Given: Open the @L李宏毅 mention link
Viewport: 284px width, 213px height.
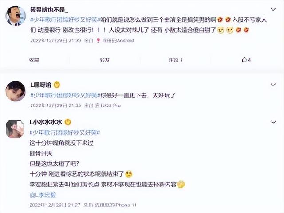Looking at the screenshot, I should tap(43, 195).
